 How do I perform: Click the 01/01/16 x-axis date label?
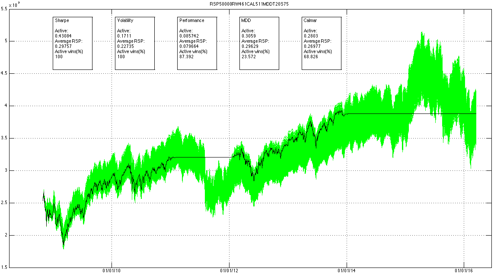pyautogui.click(x=464, y=271)
